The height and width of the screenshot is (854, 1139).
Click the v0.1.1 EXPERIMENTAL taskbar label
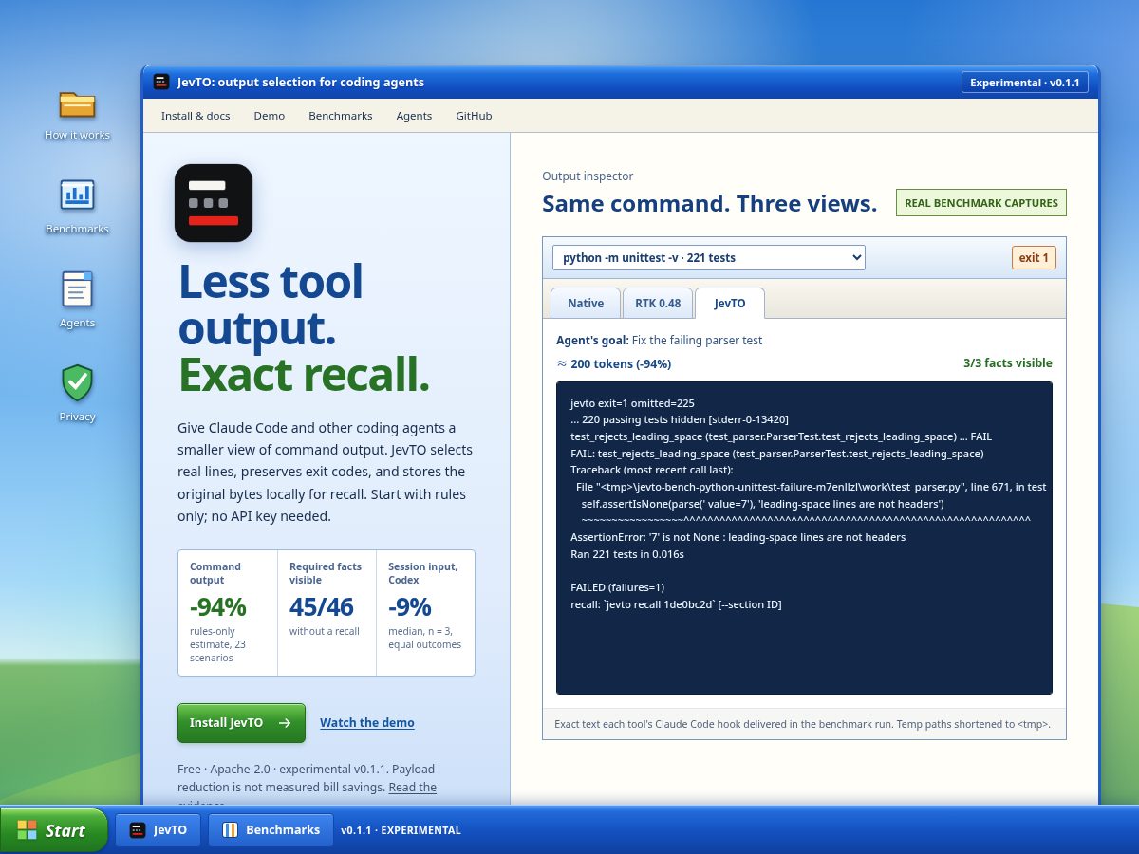tap(401, 830)
